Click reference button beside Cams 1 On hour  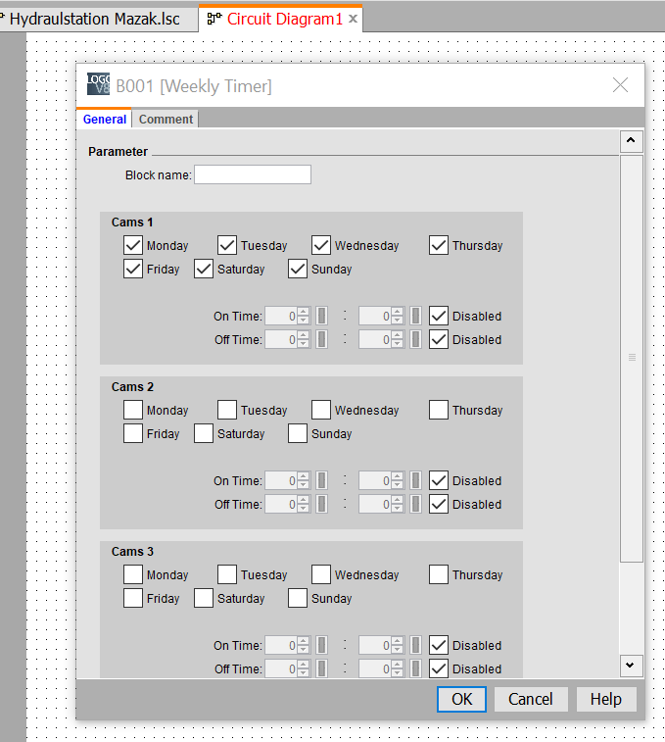pyautogui.click(x=321, y=316)
